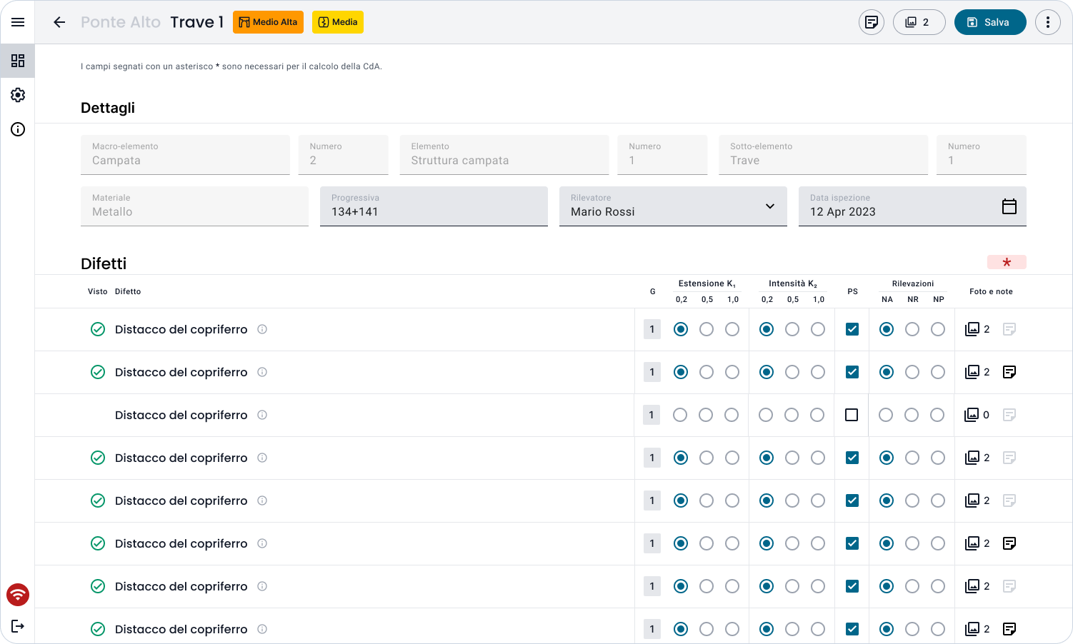Click the yellow Media badge

338,22
